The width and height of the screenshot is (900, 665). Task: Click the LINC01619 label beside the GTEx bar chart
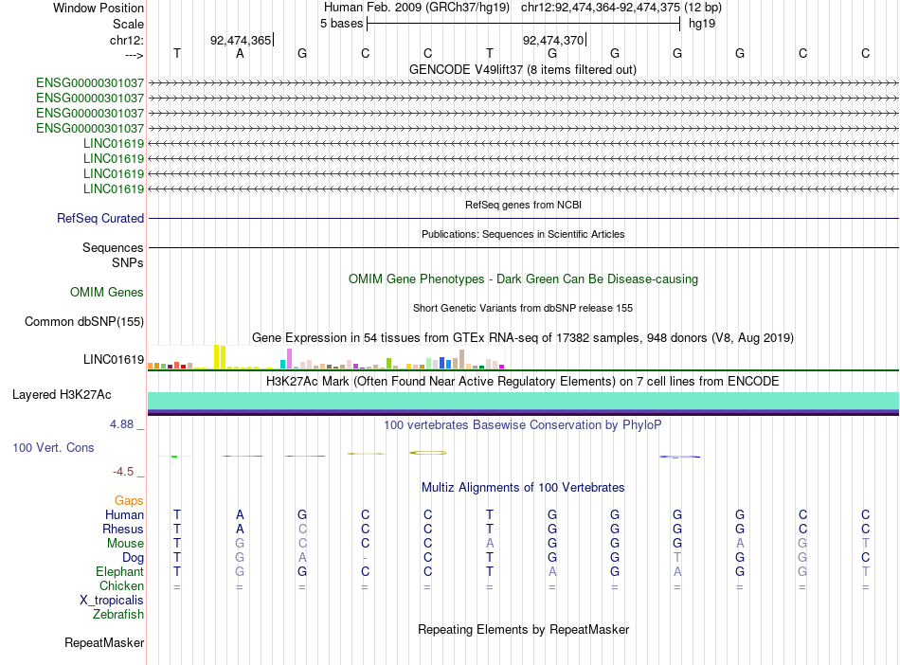[113, 359]
